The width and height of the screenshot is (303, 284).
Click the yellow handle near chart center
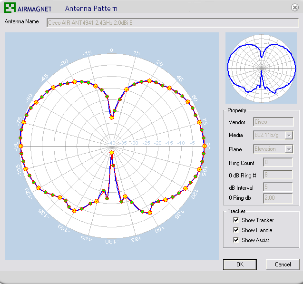[x=112, y=153]
